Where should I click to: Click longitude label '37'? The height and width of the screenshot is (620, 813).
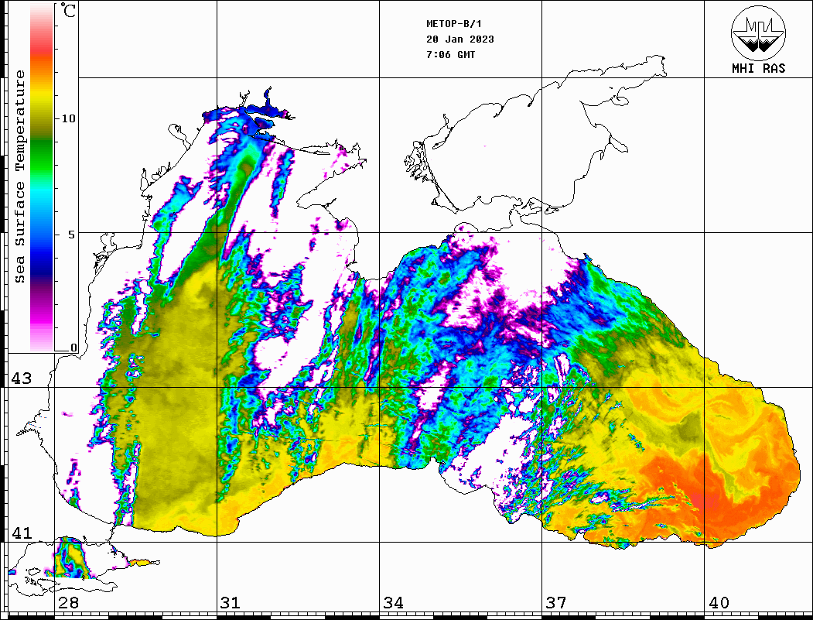point(556,603)
